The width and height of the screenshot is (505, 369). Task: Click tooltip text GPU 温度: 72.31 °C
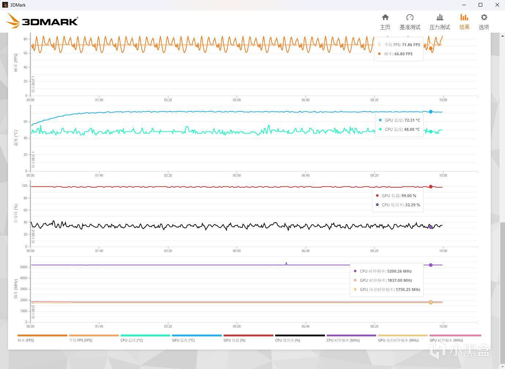(403, 120)
